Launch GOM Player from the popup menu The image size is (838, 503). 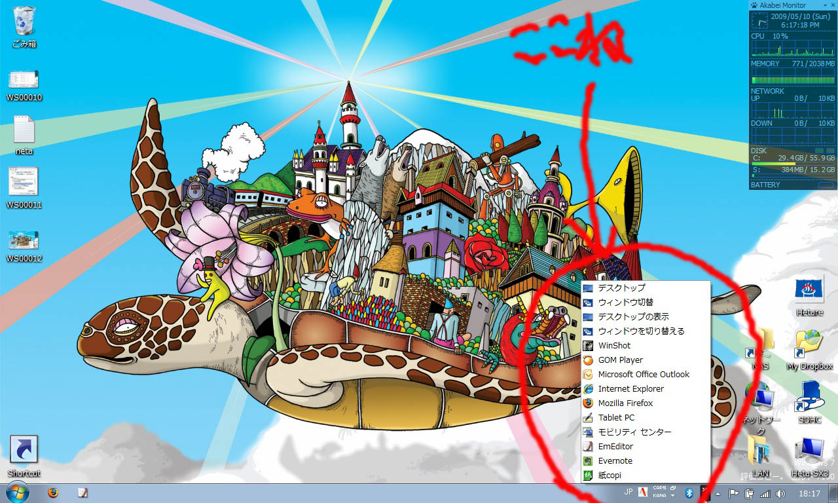646,360
